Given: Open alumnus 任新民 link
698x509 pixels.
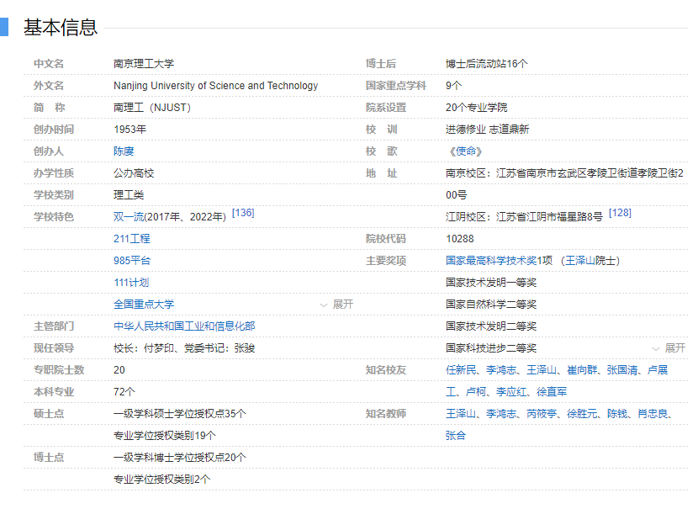Looking at the screenshot, I should pos(461,370).
